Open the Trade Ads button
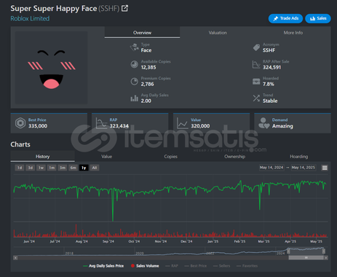 click(285, 18)
